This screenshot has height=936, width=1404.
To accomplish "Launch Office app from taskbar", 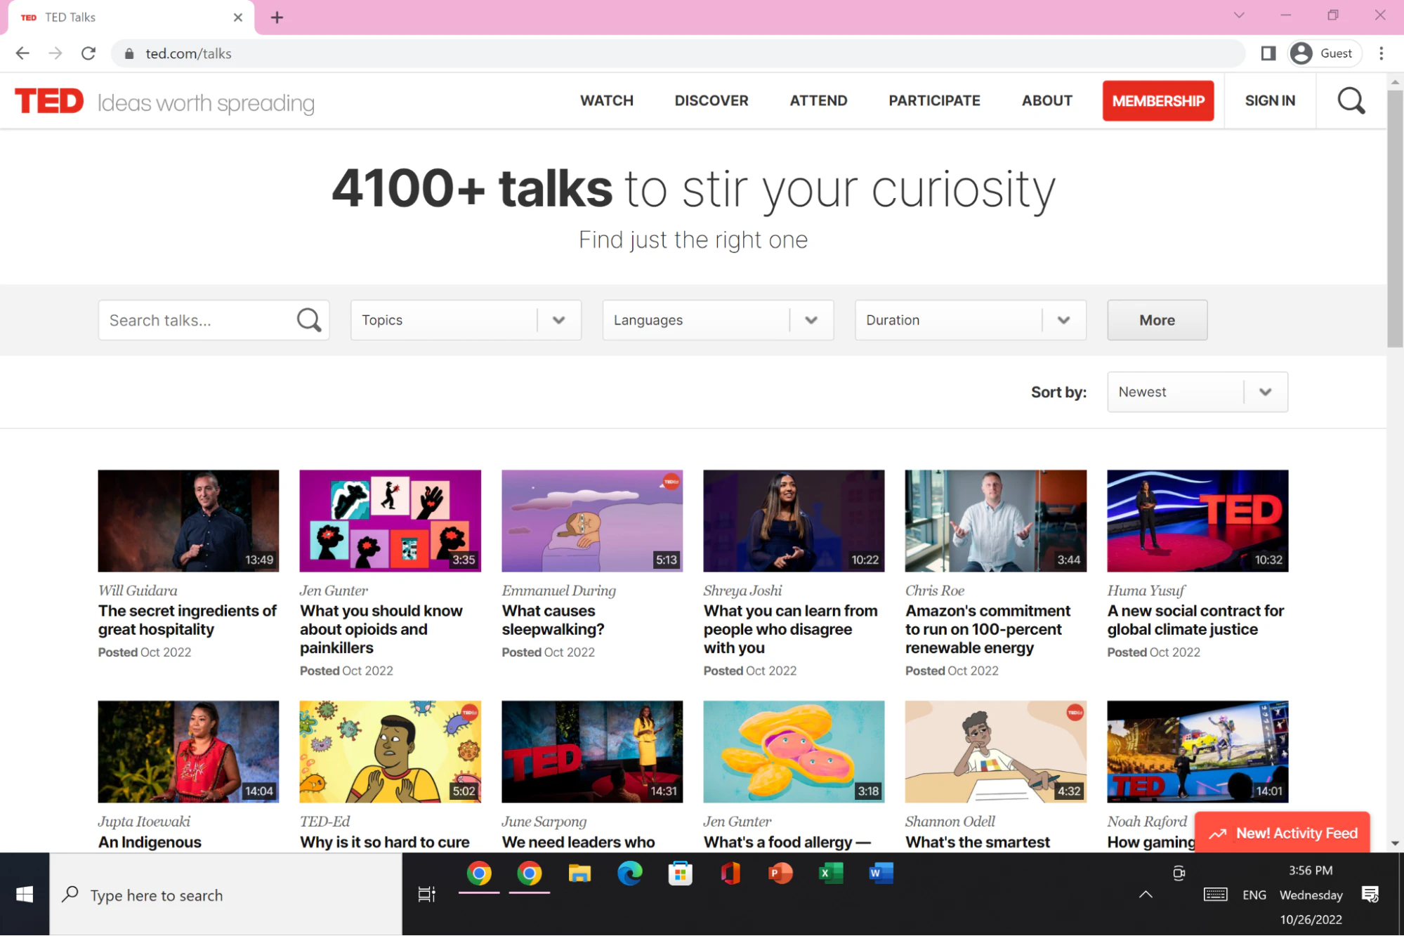I will coord(730,874).
